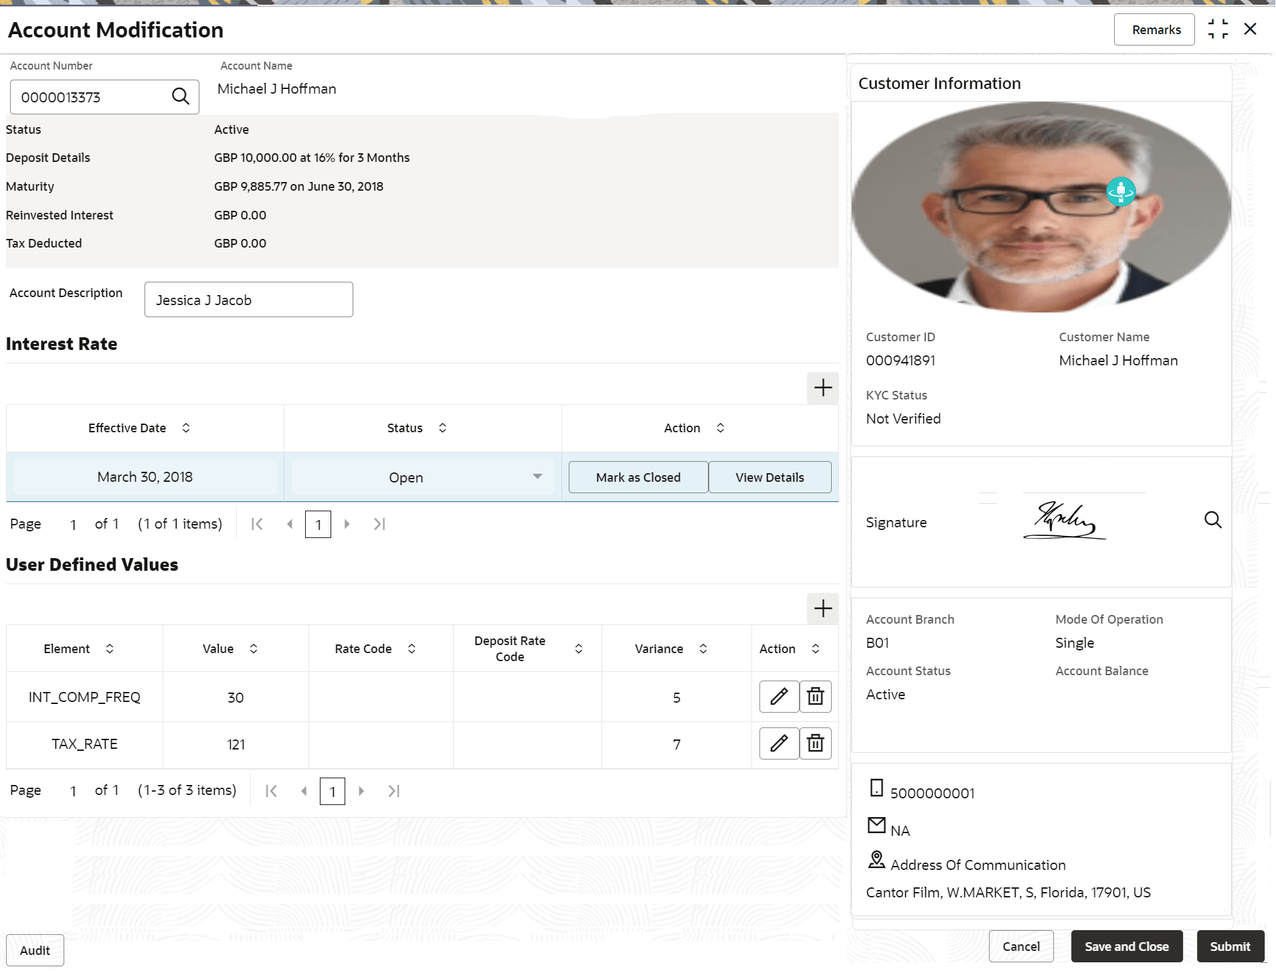Click Account Description field Jessica J Jacob
This screenshot has width=1276, height=971.
[x=248, y=300]
